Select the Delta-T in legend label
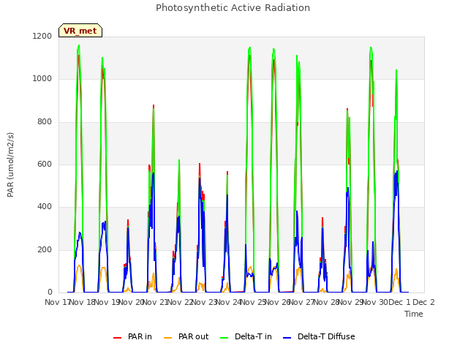468x351 pixels. 253,336
